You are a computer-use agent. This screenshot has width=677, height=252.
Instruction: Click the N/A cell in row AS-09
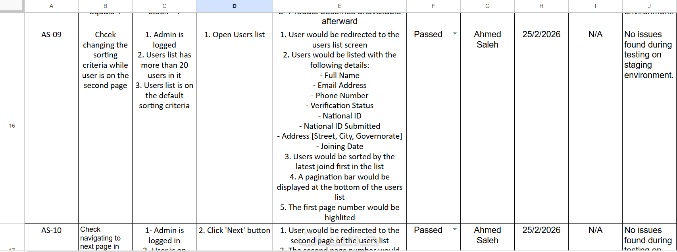[595, 126]
